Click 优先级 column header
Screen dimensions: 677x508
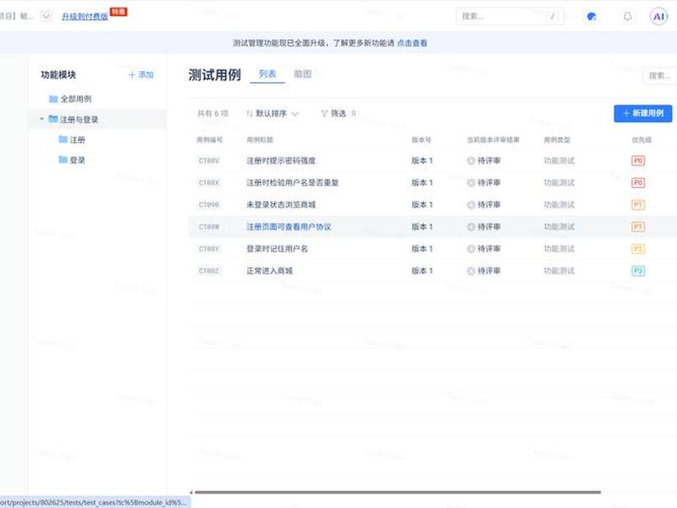coord(641,140)
